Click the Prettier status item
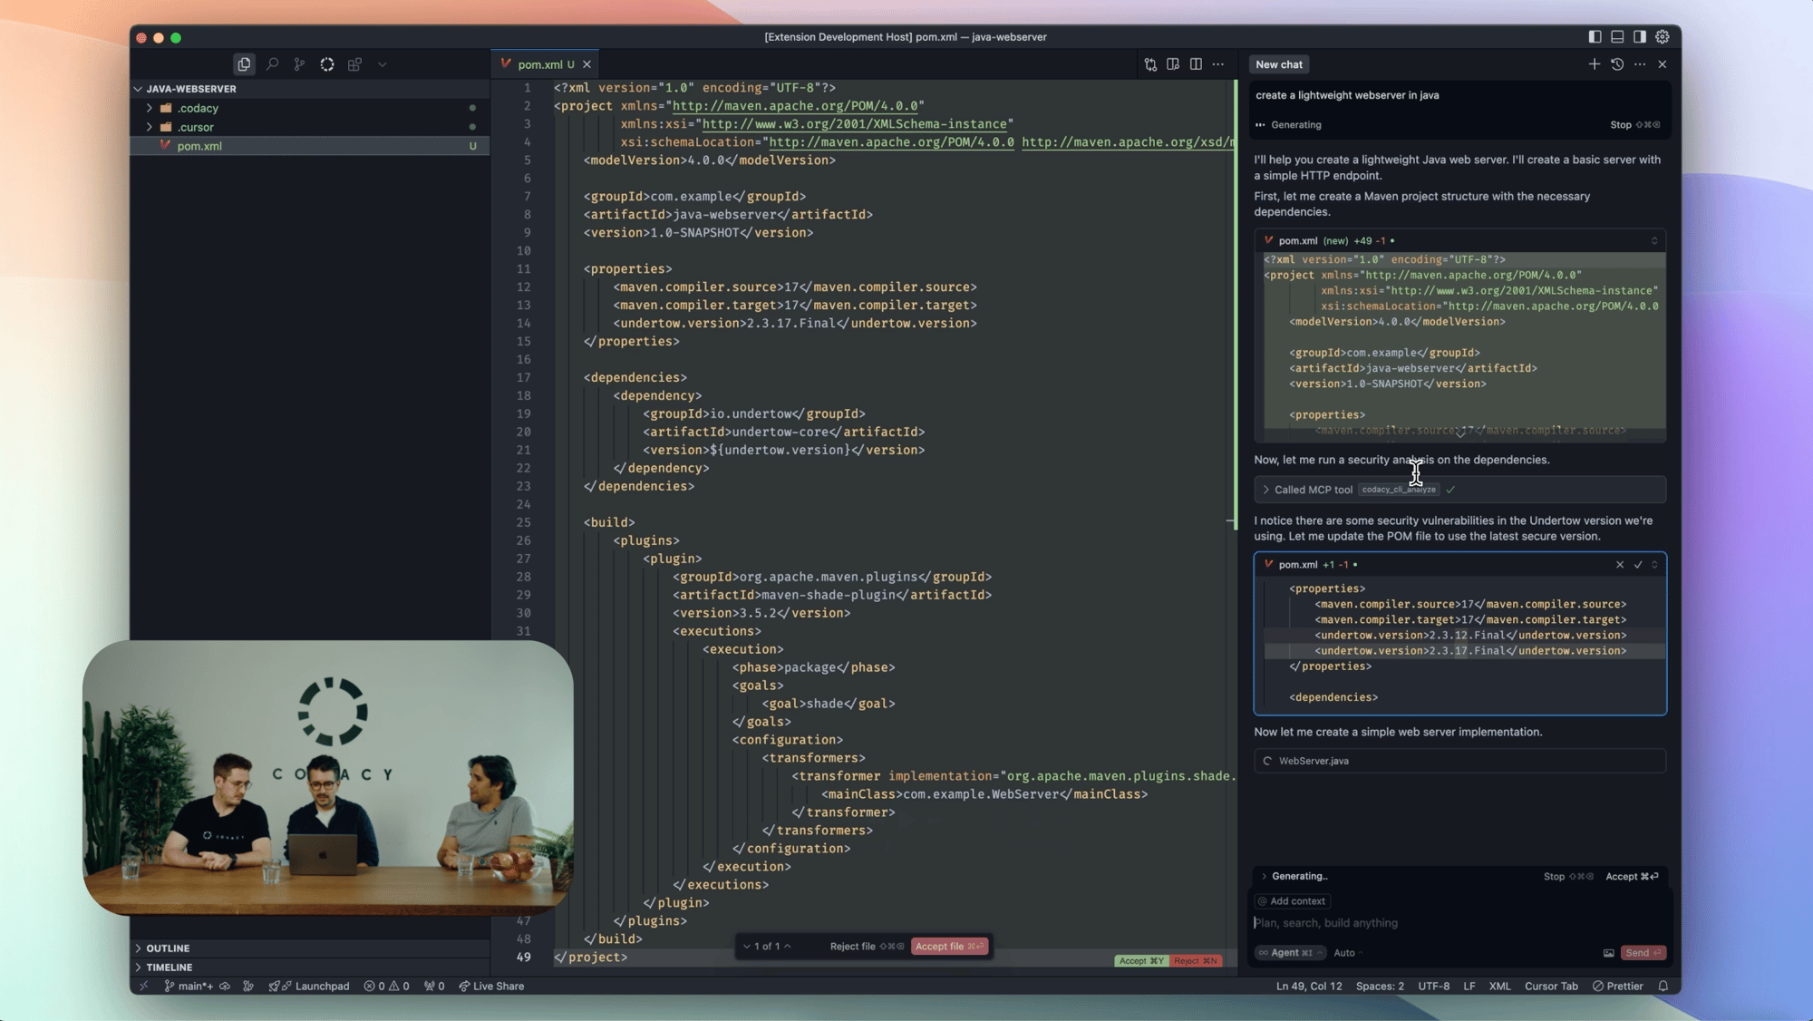1813x1021 pixels. click(1617, 987)
